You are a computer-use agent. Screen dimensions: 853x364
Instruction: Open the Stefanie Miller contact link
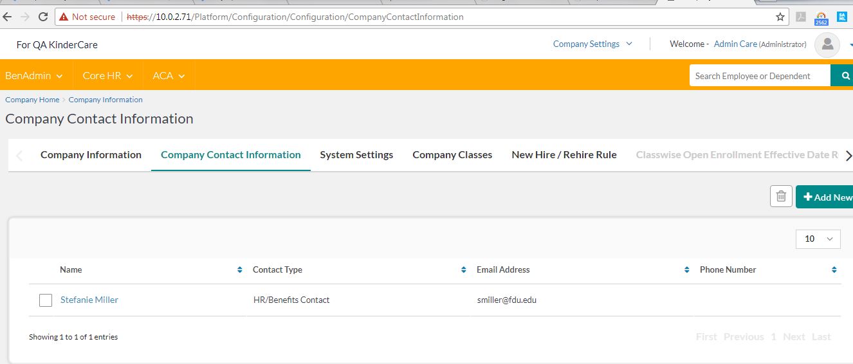pos(89,300)
